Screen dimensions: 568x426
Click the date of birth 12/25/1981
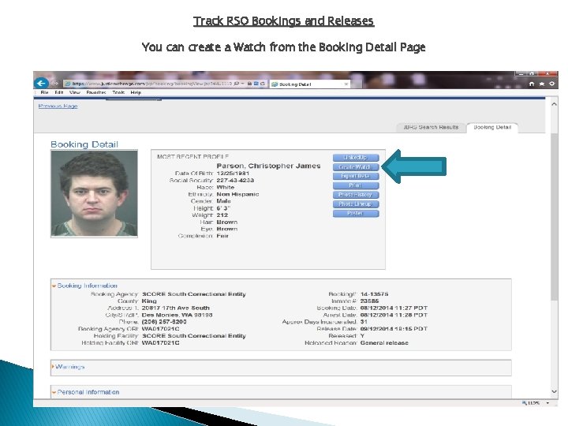pos(233,173)
